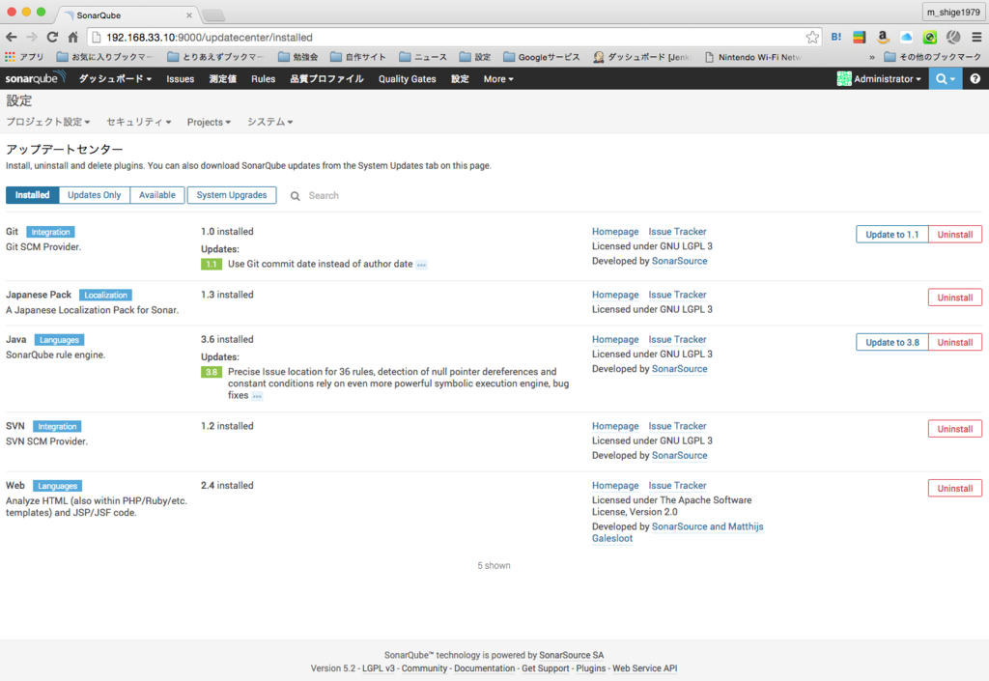
Task: Expand Projects submenu
Action: 209,122
